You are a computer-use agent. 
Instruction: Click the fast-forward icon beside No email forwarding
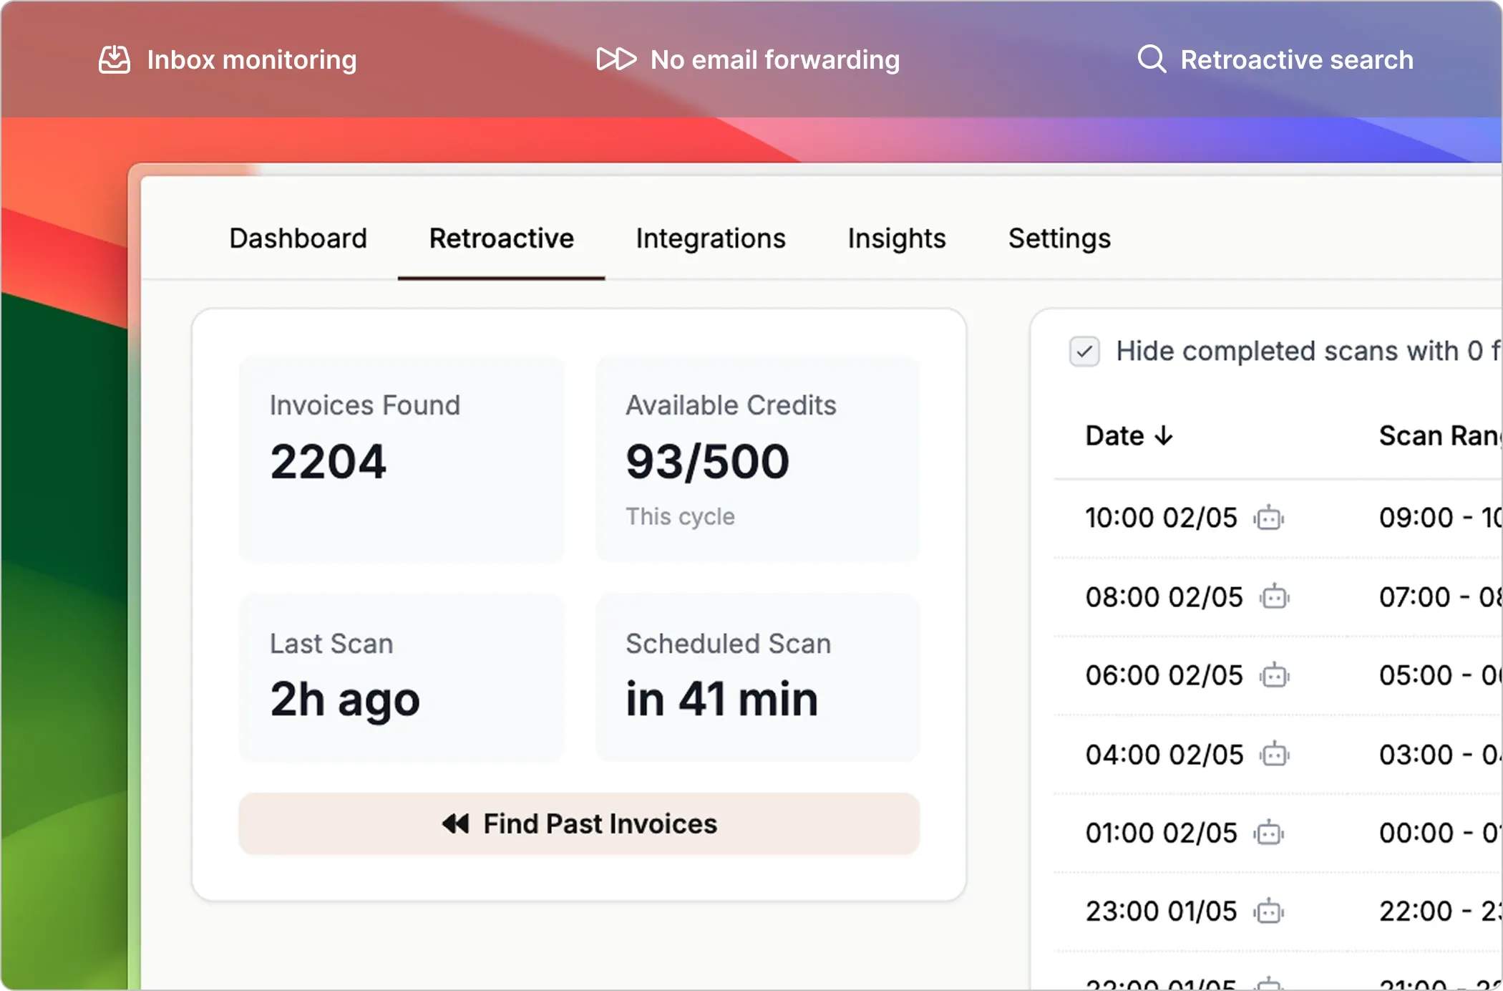point(617,59)
